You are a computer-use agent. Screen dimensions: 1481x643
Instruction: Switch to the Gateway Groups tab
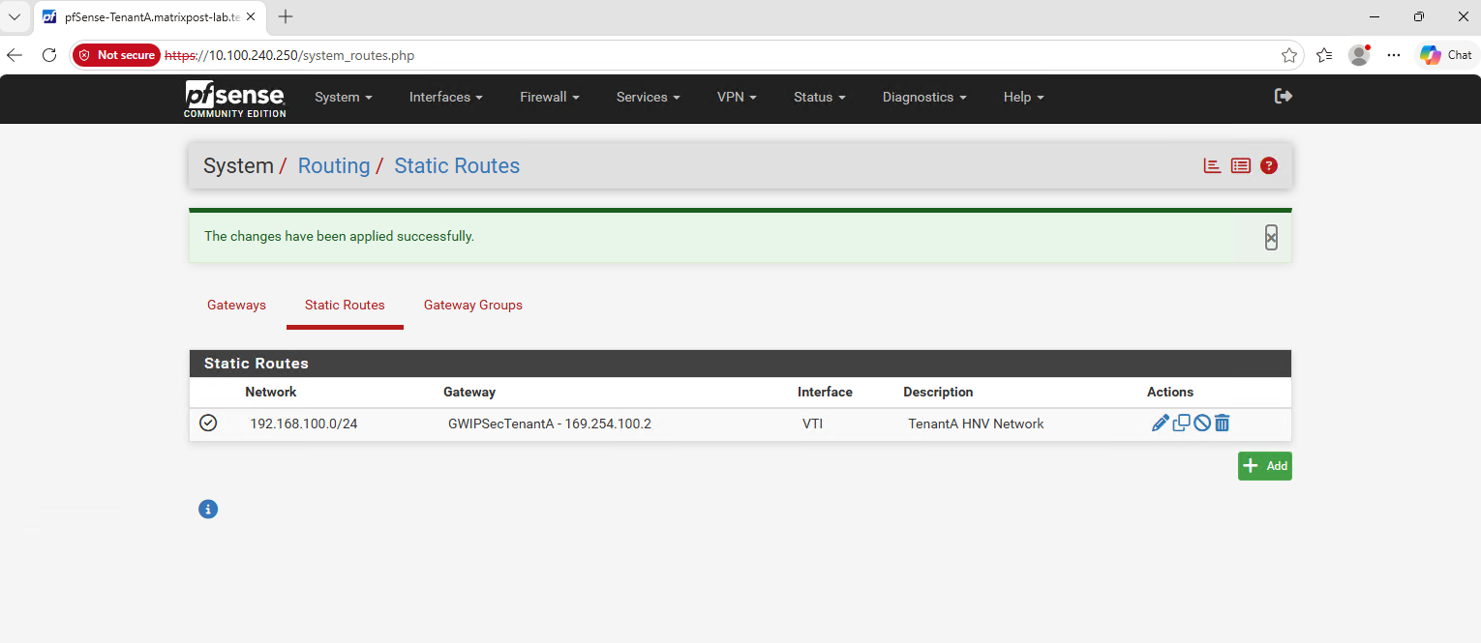473,305
